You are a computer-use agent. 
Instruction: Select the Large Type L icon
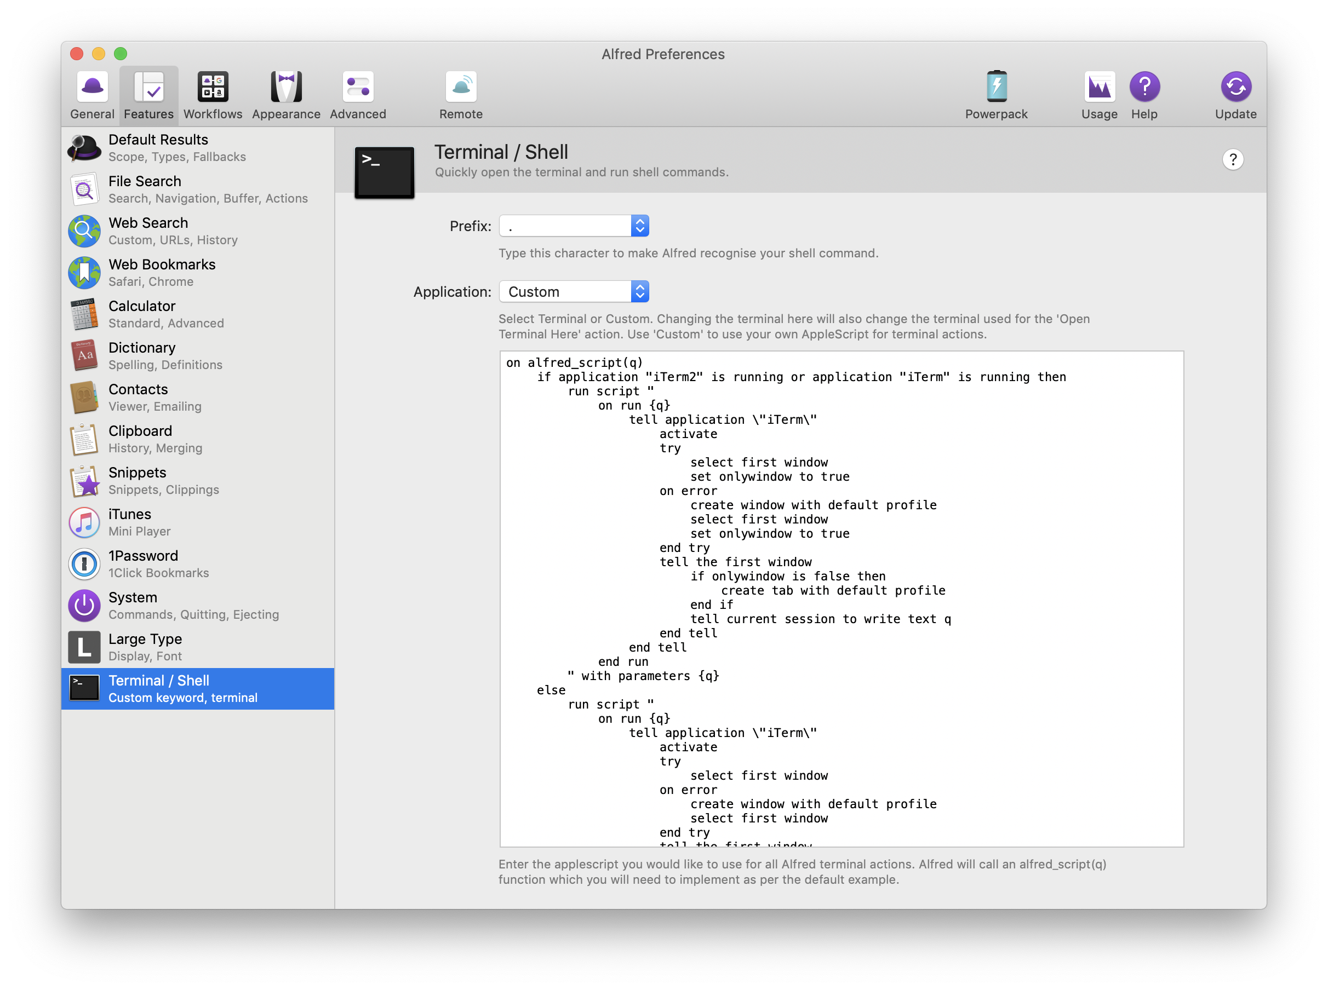click(84, 647)
